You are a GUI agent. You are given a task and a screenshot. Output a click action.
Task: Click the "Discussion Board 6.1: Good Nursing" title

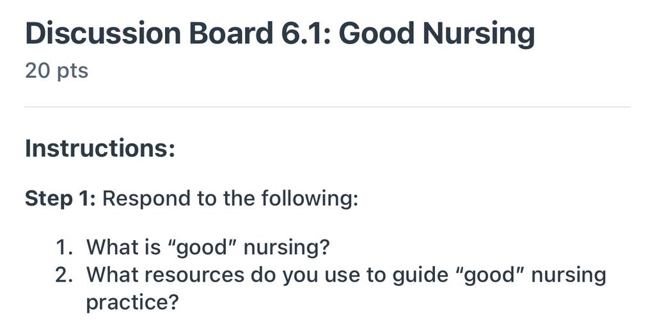280,34
